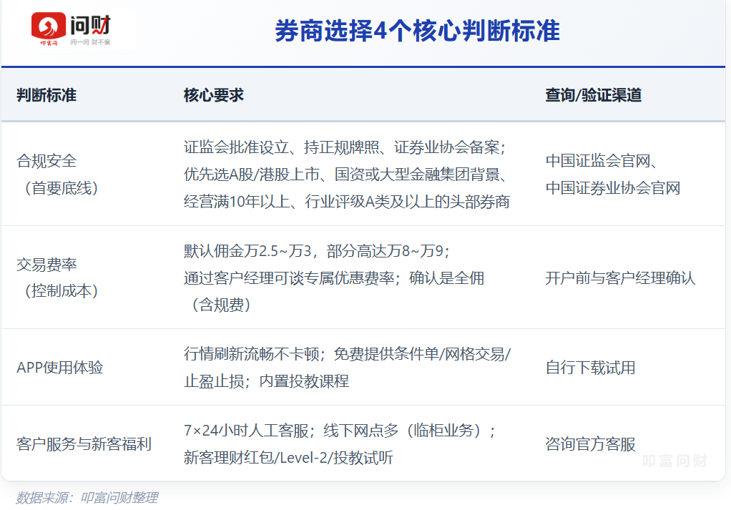Click the line 止盈止损；内置投教课程
Image resolution: width=731 pixels, height=510 pixels.
[266, 381]
